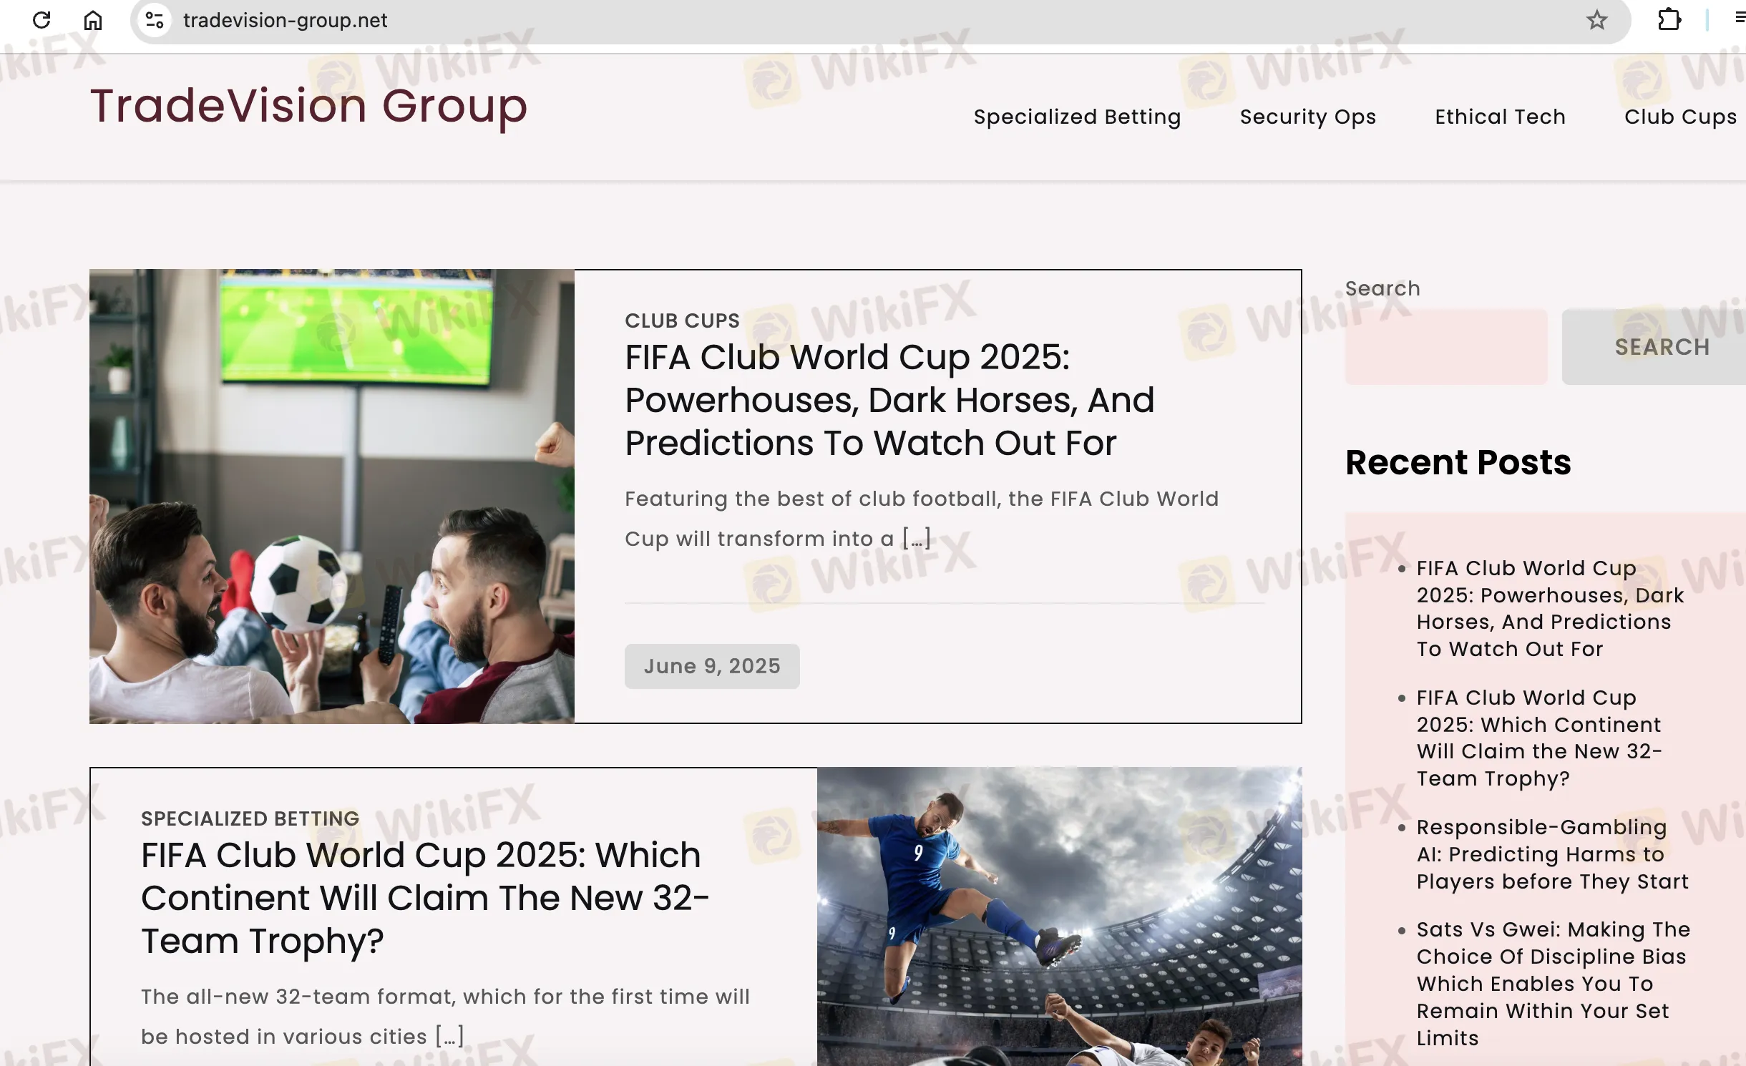Viewport: 1746px width, 1066px height.
Task: Click the address bar URL text
Action: tap(285, 20)
